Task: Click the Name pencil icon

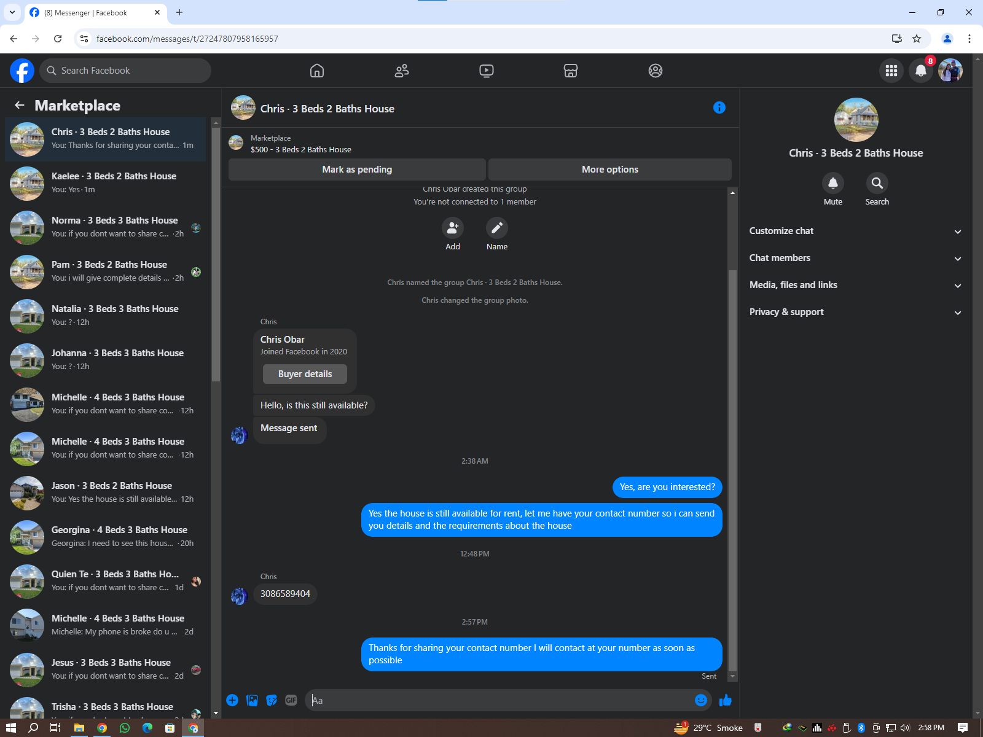Action: pos(497,228)
